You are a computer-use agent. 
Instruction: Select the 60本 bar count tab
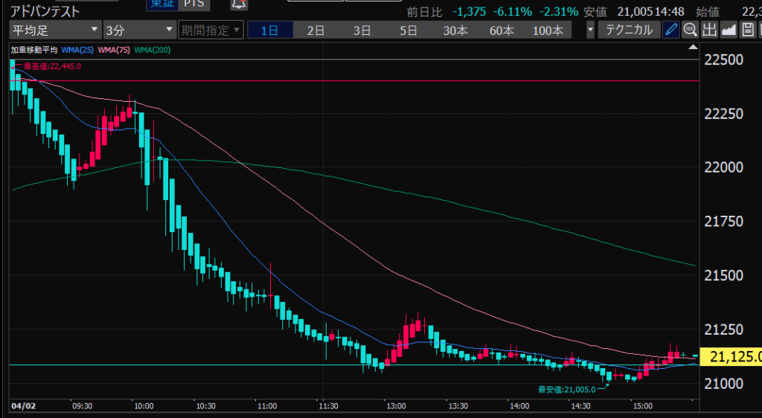[x=501, y=30]
